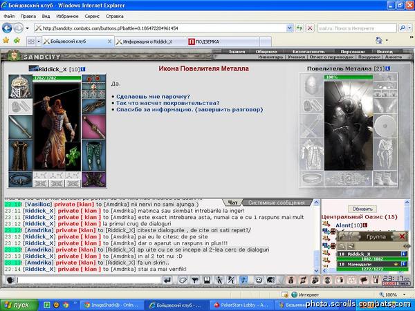Screen dimensions: 415x311
Task: Click the chat message input field
Action: pyautogui.click(x=89, y=280)
